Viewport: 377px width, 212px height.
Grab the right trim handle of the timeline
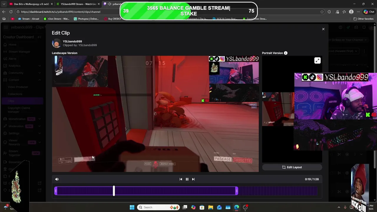(237, 191)
